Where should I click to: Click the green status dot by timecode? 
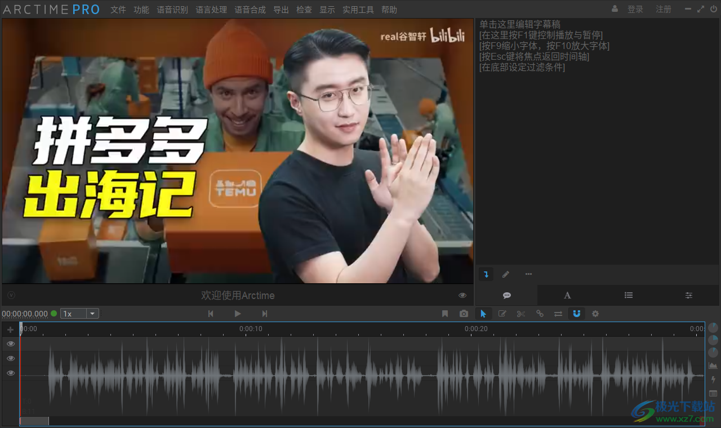click(54, 314)
